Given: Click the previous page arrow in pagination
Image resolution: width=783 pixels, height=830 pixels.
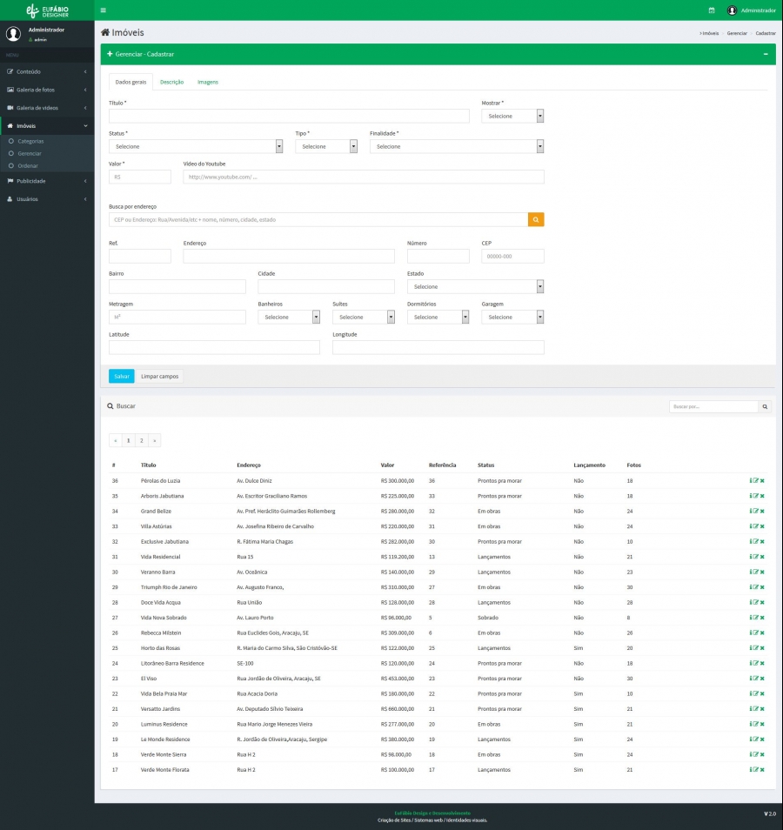Looking at the screenshot, I should [116, 440].
